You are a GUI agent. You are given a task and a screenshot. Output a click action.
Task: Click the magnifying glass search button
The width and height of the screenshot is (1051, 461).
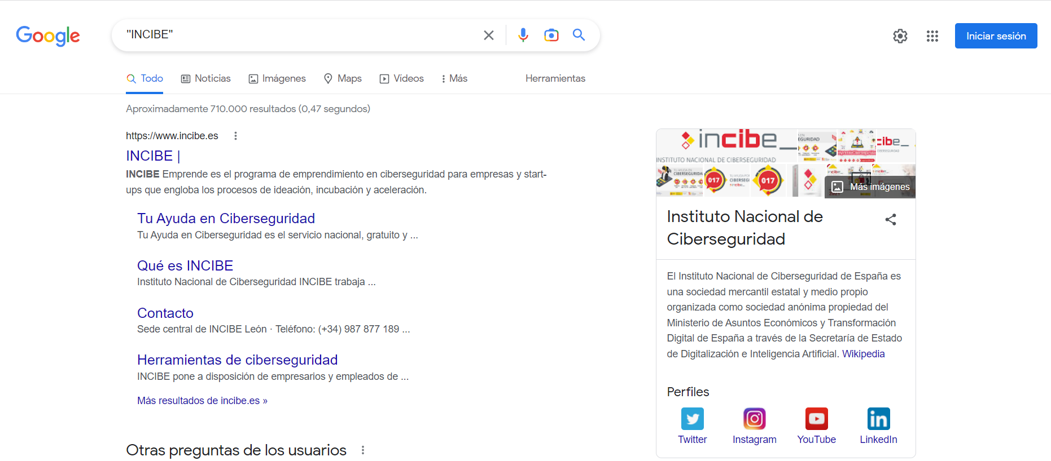coord(579,35)
